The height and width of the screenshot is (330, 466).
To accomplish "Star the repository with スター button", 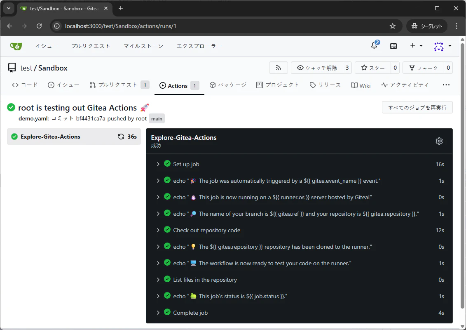I will (x=373, y=68).
